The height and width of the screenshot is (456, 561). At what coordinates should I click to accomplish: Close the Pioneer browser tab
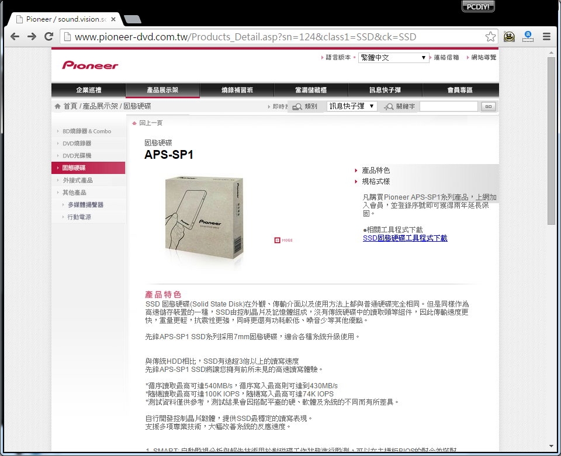[113, 19]
